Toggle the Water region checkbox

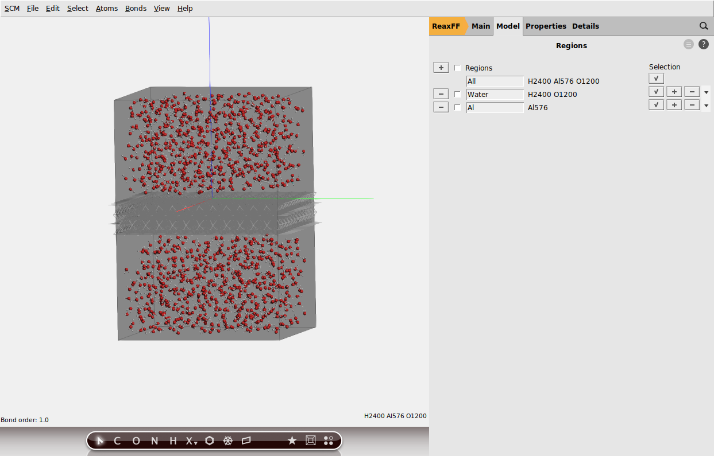(458, 94)
